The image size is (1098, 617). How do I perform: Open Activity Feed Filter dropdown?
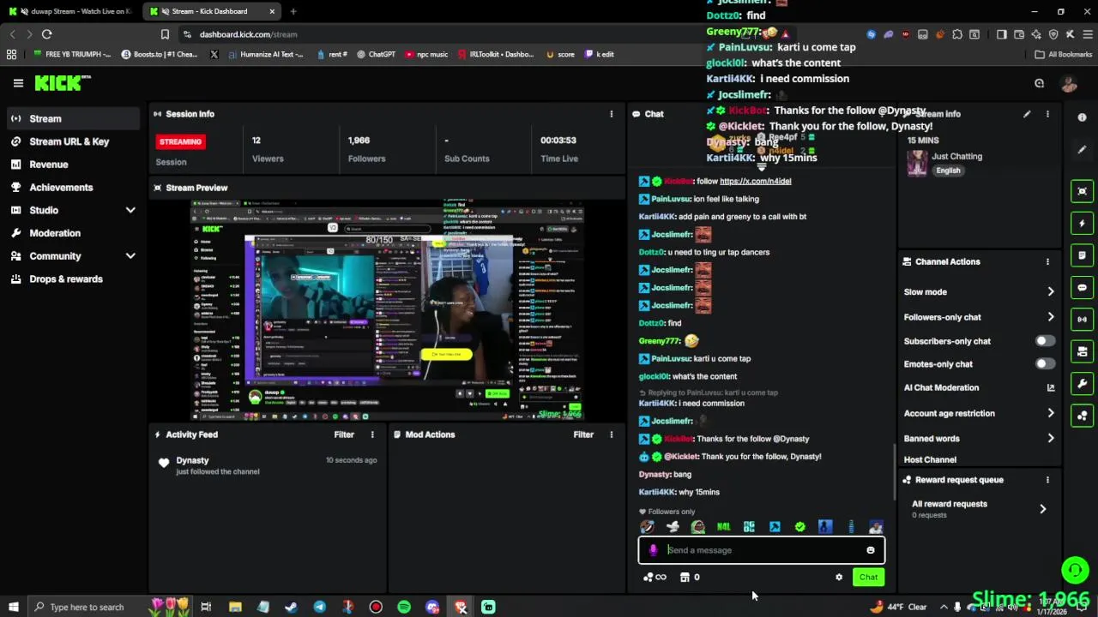tap(344, 434)
